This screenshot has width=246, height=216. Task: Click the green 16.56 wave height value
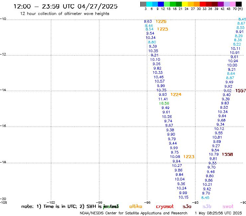[x=164, y=103]
